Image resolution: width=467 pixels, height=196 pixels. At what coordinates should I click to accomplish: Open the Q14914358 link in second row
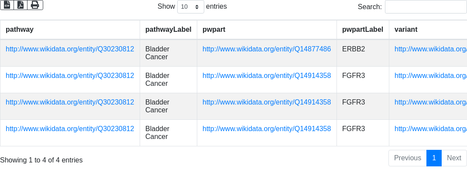(x=267, y=75)
